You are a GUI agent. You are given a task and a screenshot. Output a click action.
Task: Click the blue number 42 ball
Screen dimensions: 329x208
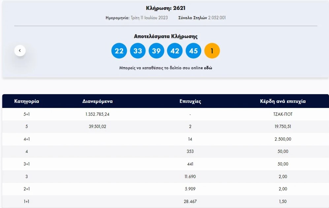tap(175, 51)
